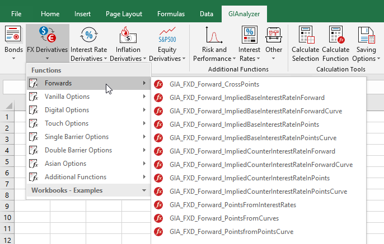Open the Saving Options disk icon

pos(366,35)
